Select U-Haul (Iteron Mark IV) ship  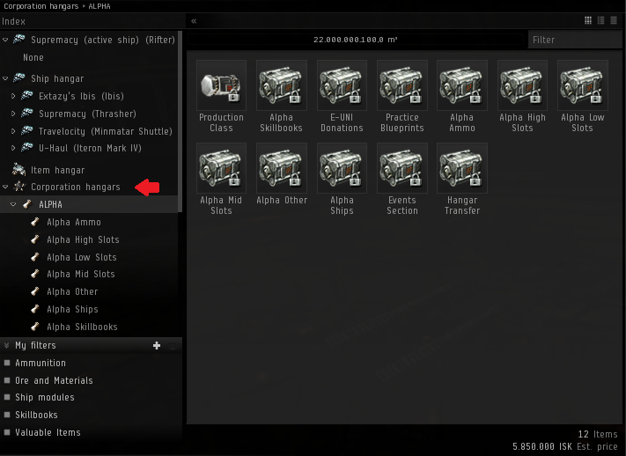[x=90, y=148]
